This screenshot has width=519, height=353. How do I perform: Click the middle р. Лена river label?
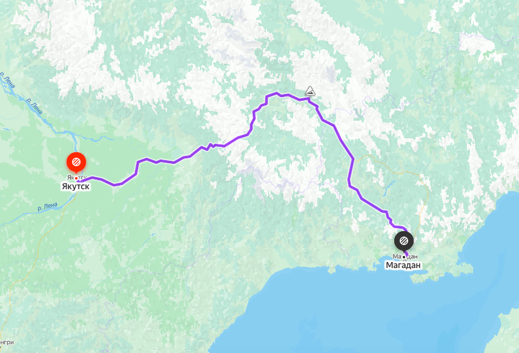tap(35, 106)
